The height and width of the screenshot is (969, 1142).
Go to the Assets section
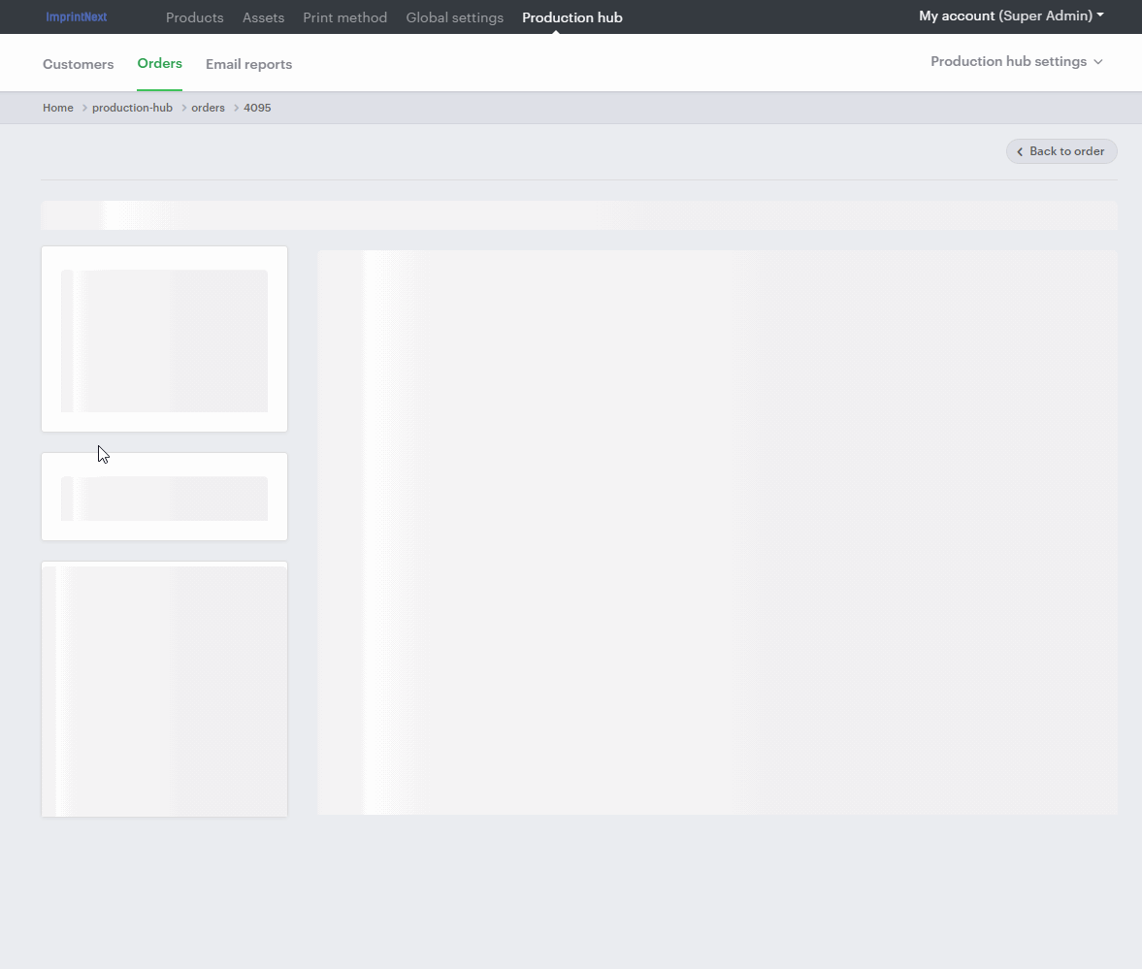pos(263,17)
